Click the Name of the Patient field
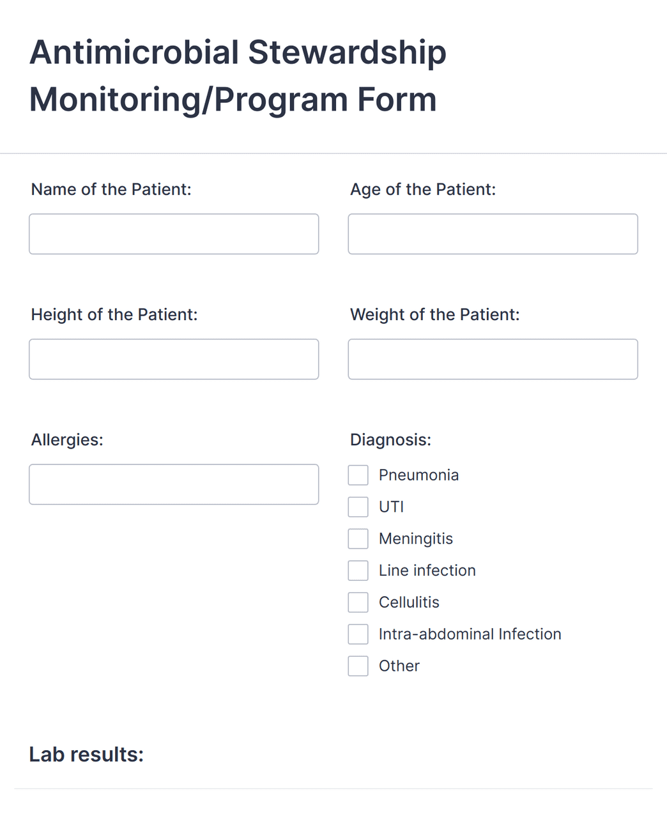667x821 pixels. click(x=174, y=234)
